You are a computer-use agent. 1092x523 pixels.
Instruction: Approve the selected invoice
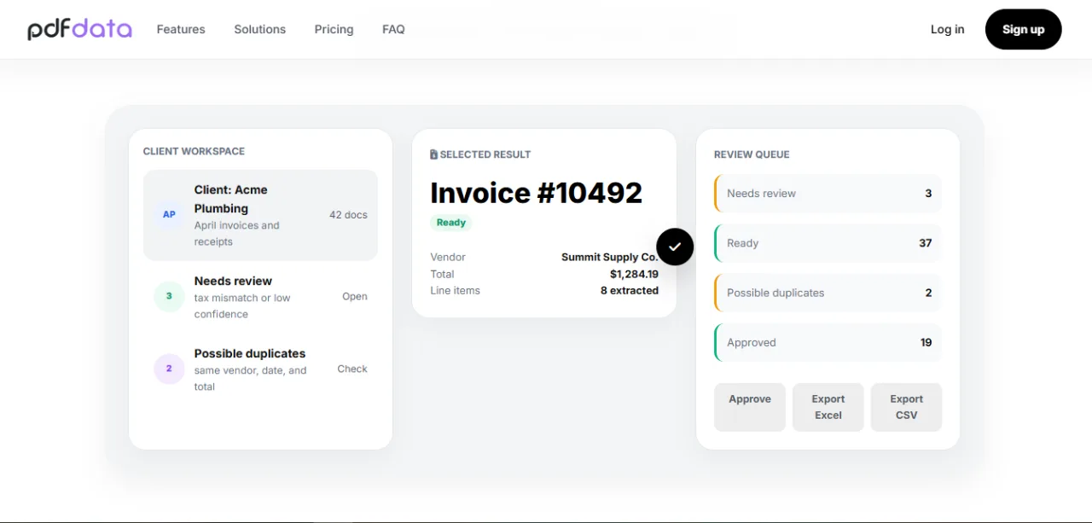pyautogui.click(x=750, y=407)
